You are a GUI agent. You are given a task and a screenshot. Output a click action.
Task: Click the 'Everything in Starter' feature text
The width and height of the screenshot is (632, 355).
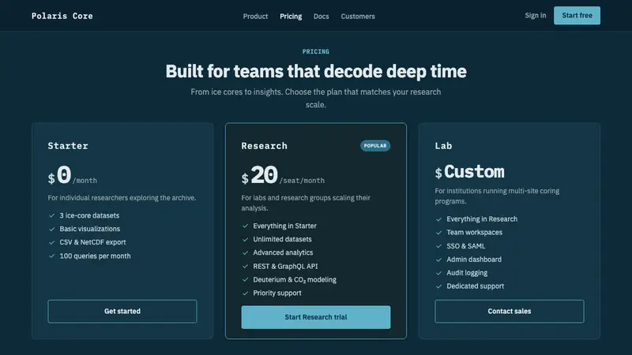[x=285, y=226]
